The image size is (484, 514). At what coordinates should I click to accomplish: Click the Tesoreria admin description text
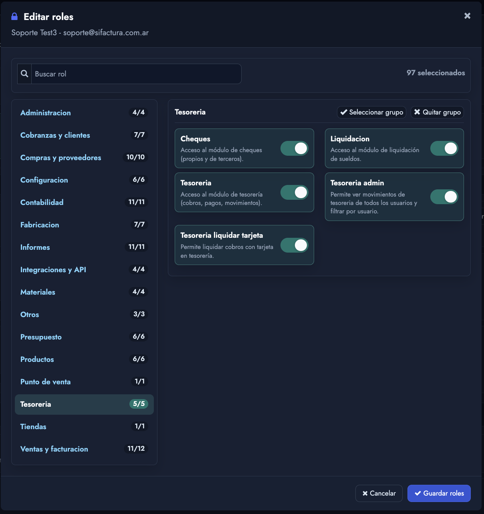click(374, 203)
